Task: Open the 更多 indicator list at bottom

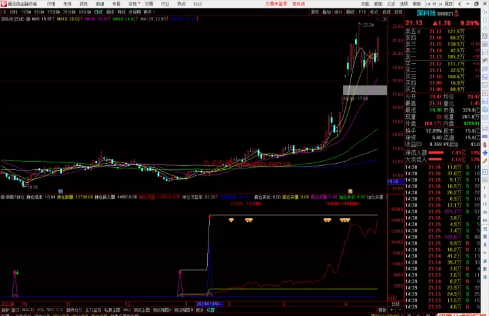Action: tap(200, 310)
